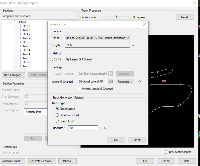This screenshot has width=200, height=166.
Task: Increase Curvature with up stepper arrow
Action: (x=100, y=127)
